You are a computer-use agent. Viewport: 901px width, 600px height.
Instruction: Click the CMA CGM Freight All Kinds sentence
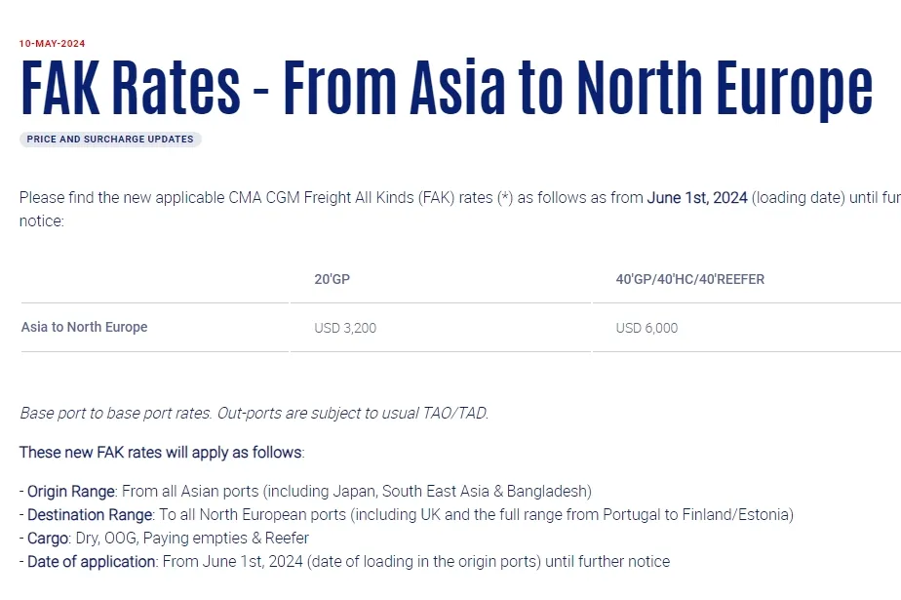click(459, 209)
